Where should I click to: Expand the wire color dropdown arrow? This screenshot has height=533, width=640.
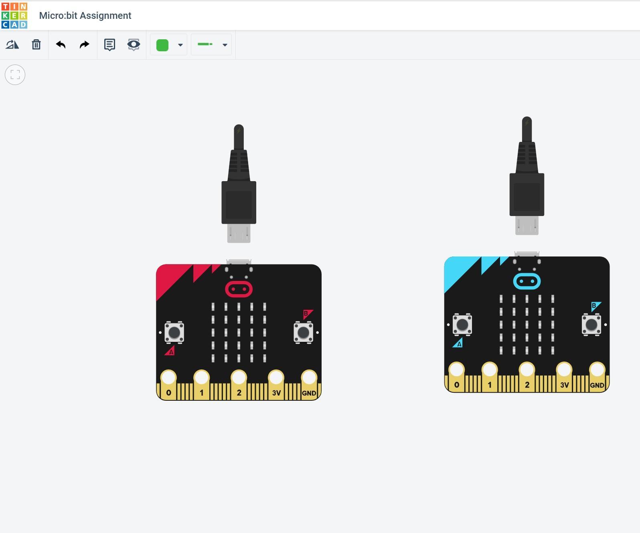tap(180, 45)
